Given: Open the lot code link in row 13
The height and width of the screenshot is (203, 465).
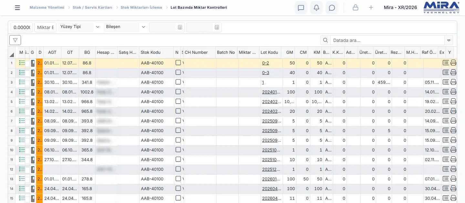Looking at the screenshot, I should coord(271,179).
